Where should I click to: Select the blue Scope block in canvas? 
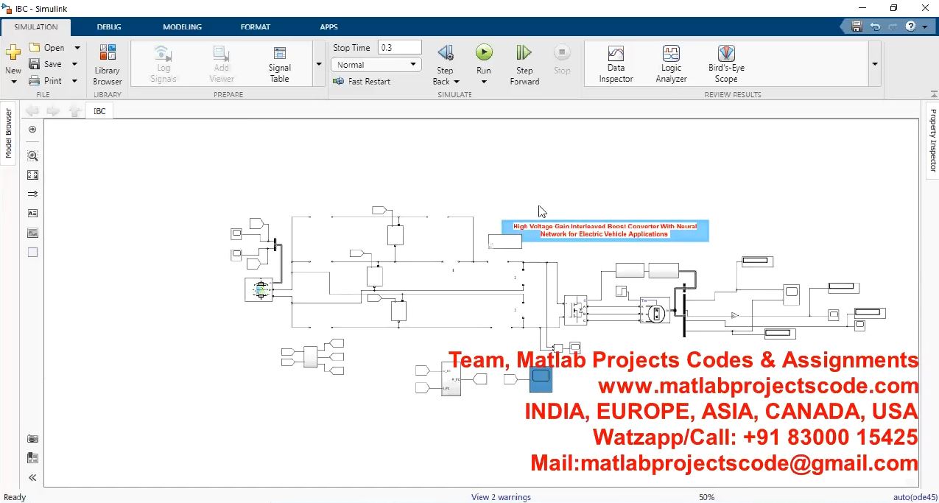pyautogui.click(x=541, y=379)
